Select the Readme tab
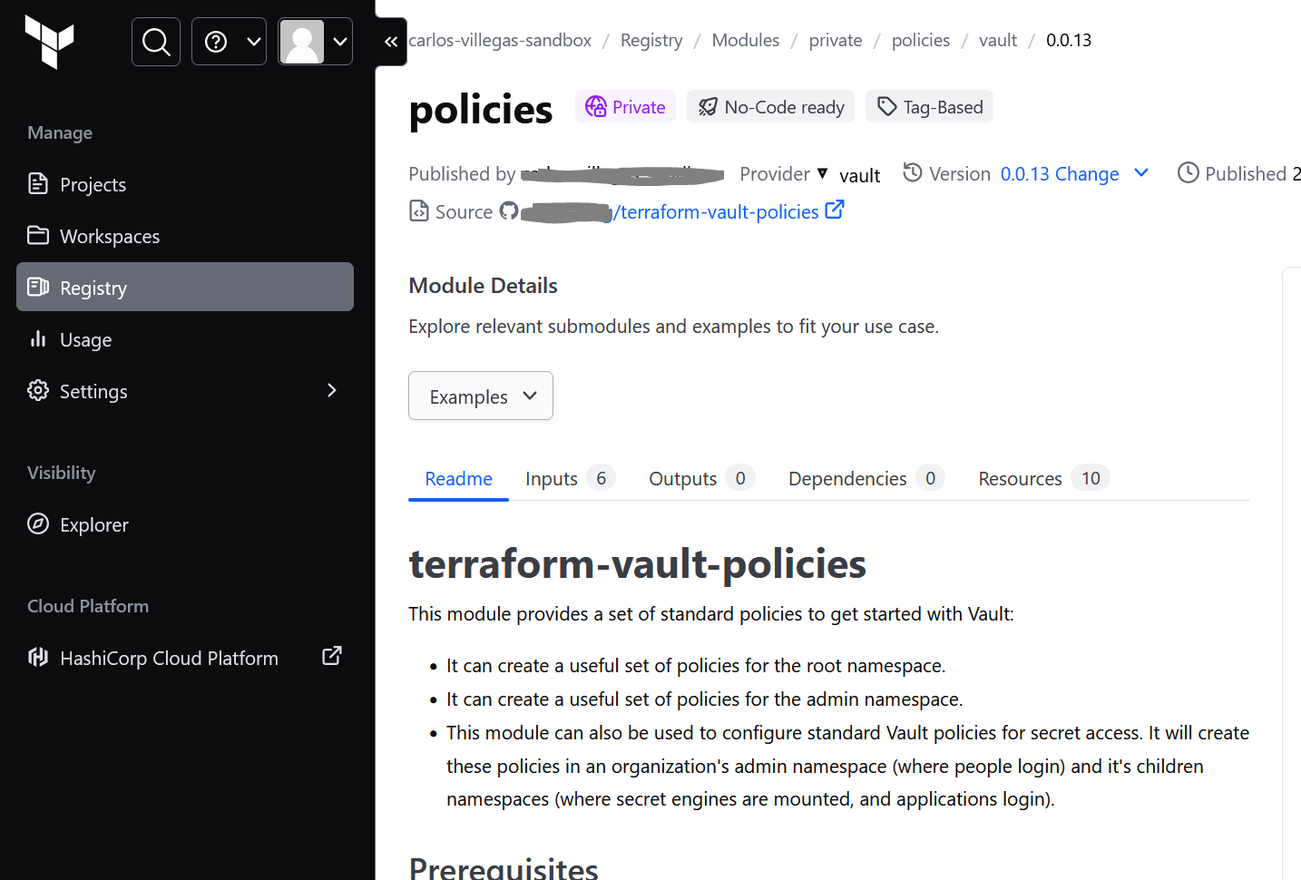Screen dimensions: 1301x880 click(458, 478)
